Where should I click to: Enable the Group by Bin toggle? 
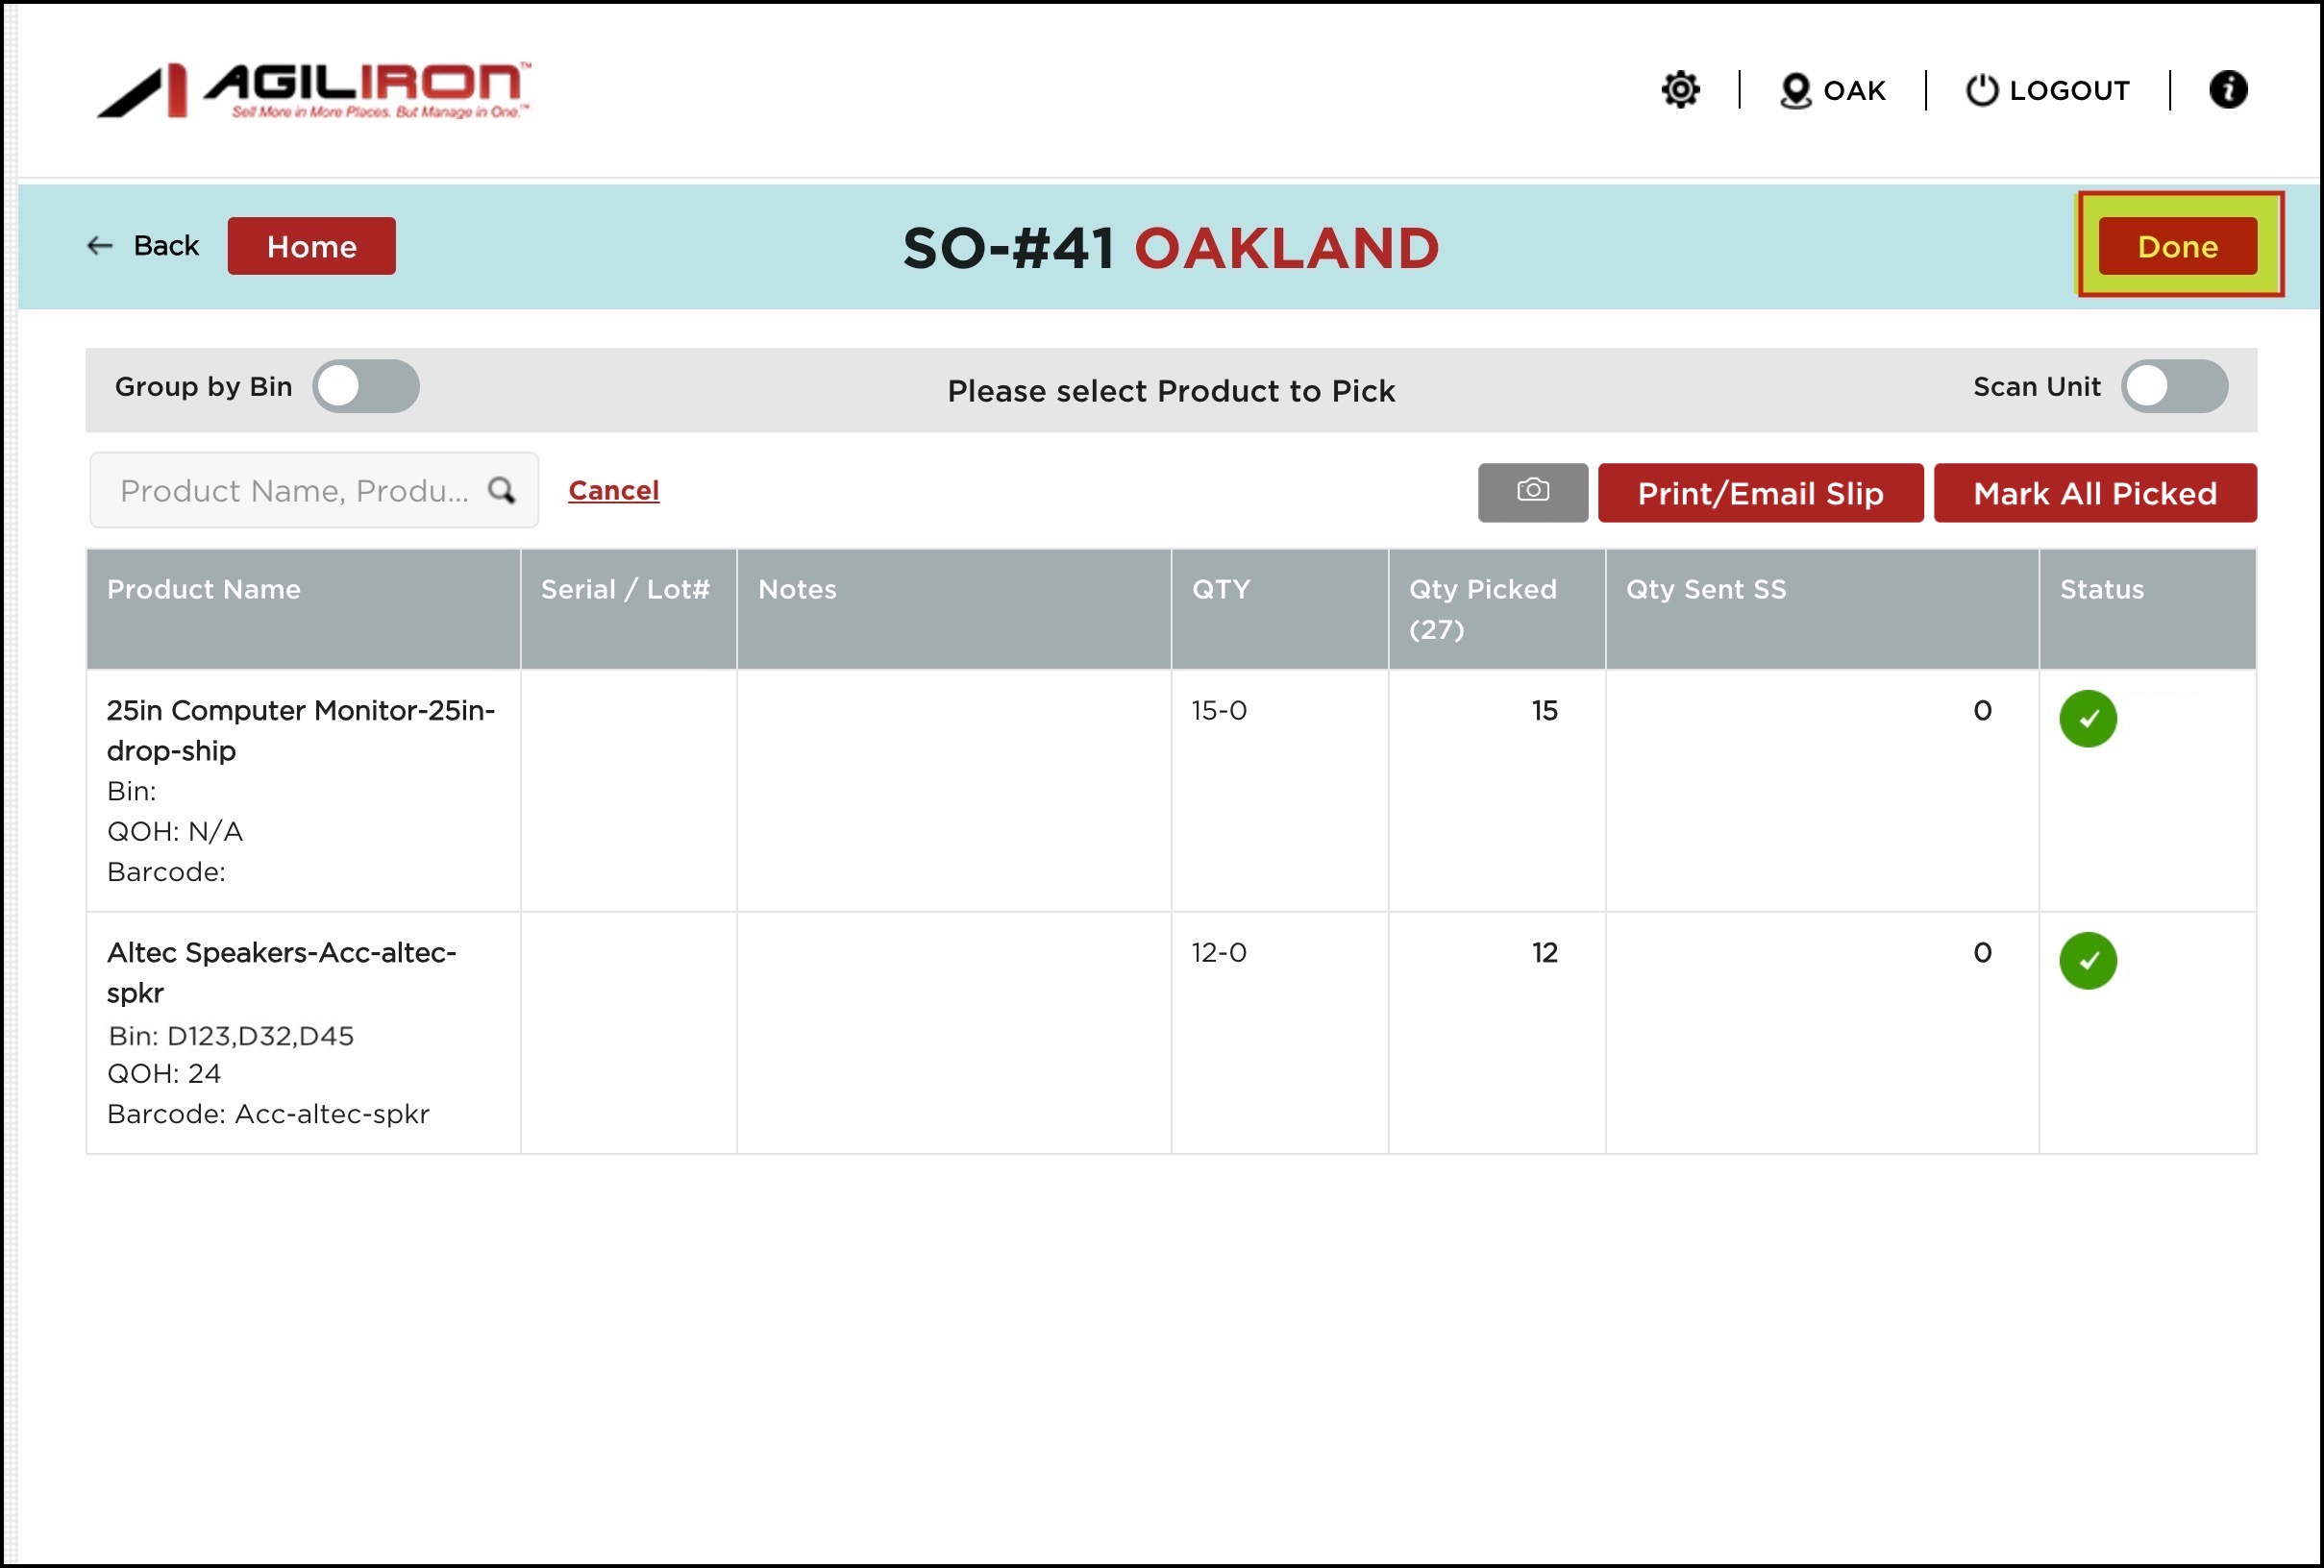coord(365,387)
